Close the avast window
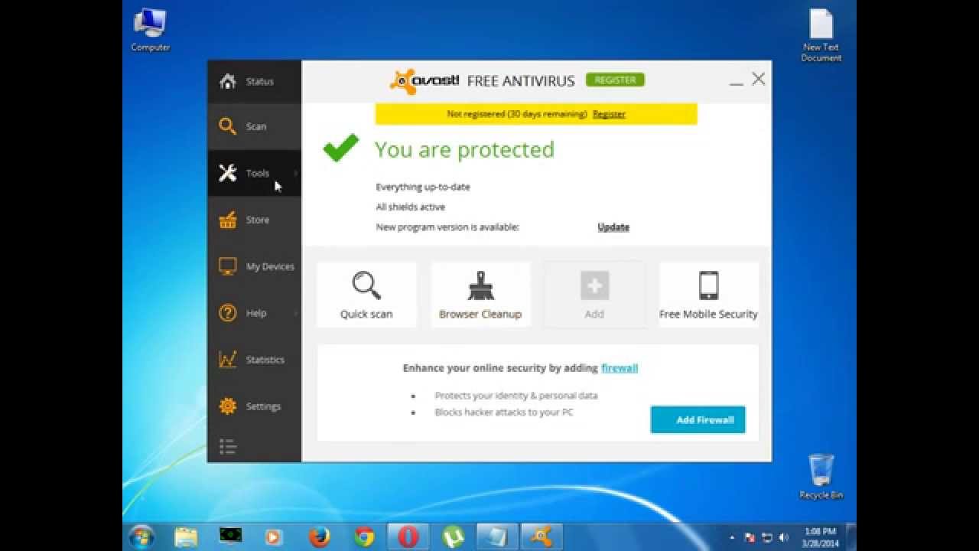Screen dimensions: 979x551 [758, 79]
